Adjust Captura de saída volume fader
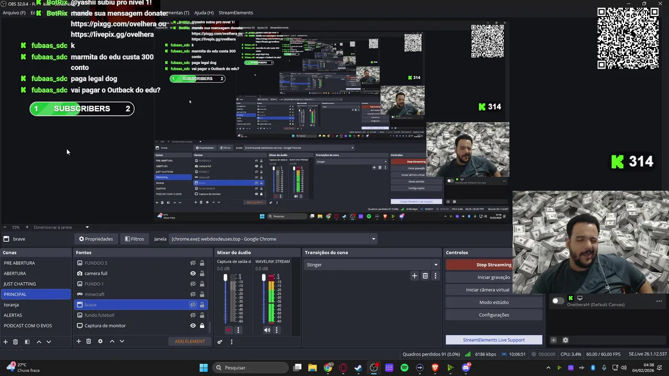 (x=226, y=277)
